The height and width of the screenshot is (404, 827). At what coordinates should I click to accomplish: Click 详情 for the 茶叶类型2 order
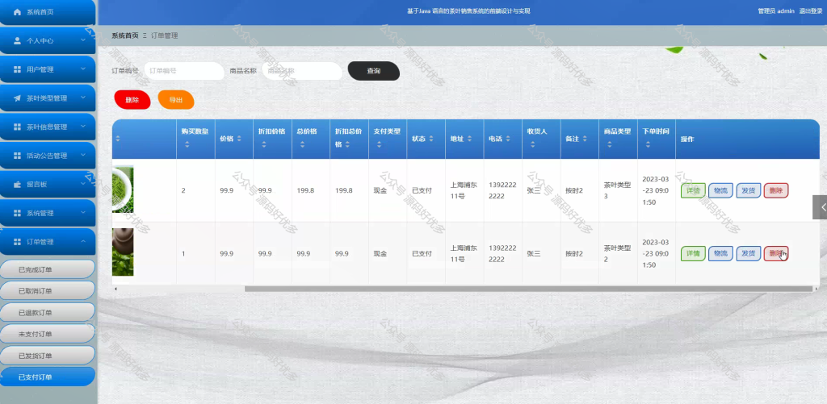693,254
